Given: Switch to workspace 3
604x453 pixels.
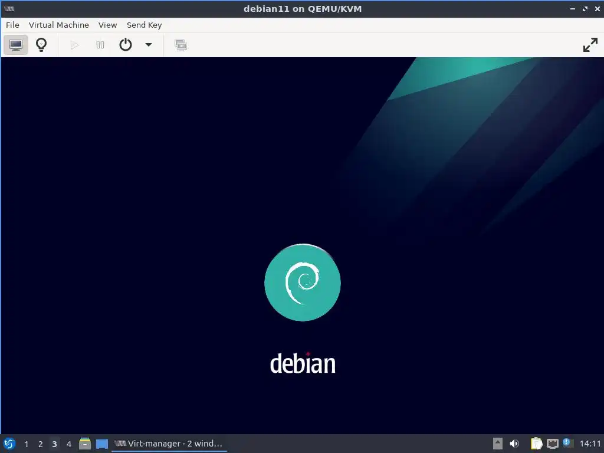Looking at the screenshot, I should 54,444.
